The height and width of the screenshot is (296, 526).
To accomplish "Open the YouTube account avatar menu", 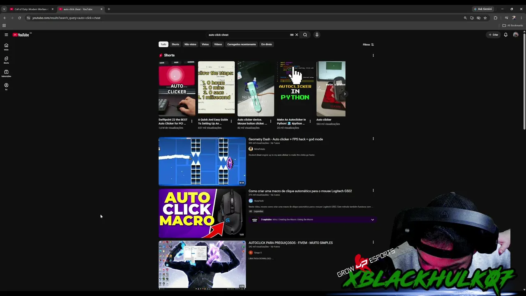I will (x=516, y=35).
